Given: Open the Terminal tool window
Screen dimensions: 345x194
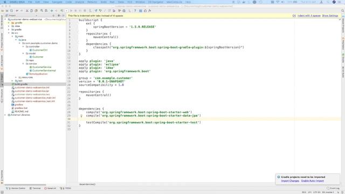Looking at the screenshot, I should pos(35,188).
